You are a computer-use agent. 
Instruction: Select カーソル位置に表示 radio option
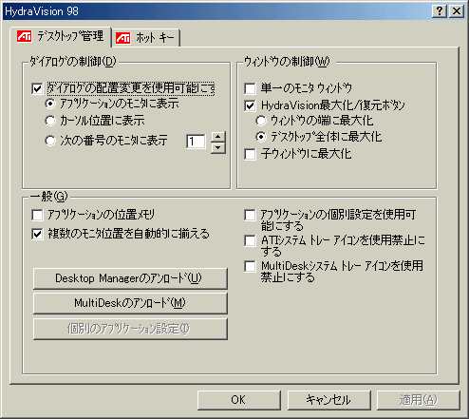click(50, 121)
